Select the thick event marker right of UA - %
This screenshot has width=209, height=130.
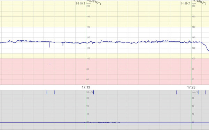click(94, 92)
